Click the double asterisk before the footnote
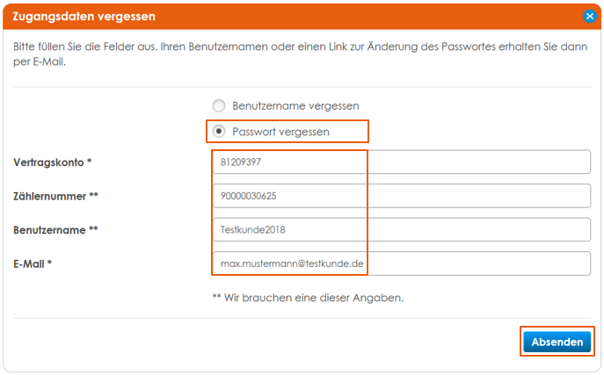The height and width of the screenshot is (375, 604). (217, 298)
